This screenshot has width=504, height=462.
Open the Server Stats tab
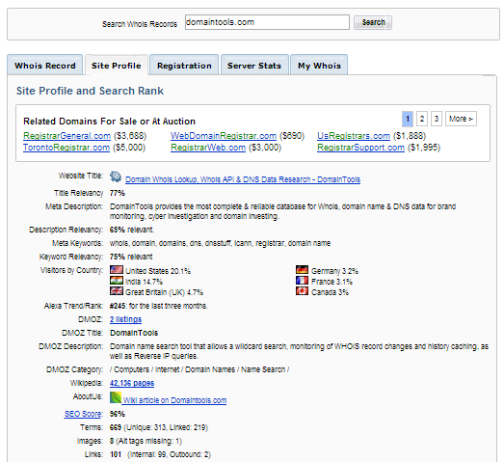[254, 66]
